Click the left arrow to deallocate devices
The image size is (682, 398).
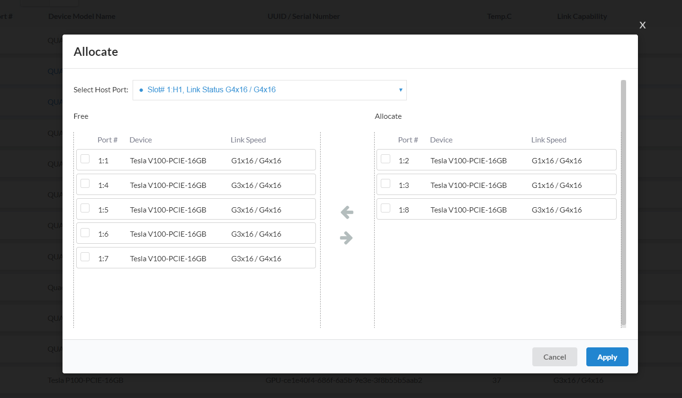(347, 212)
